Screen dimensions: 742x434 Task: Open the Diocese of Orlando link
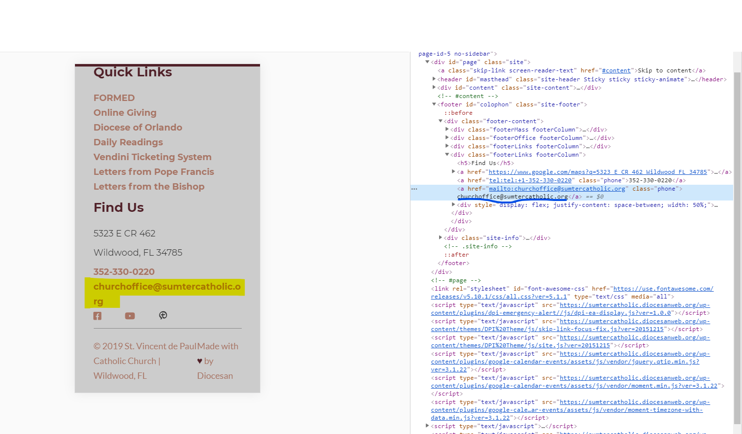138,128
